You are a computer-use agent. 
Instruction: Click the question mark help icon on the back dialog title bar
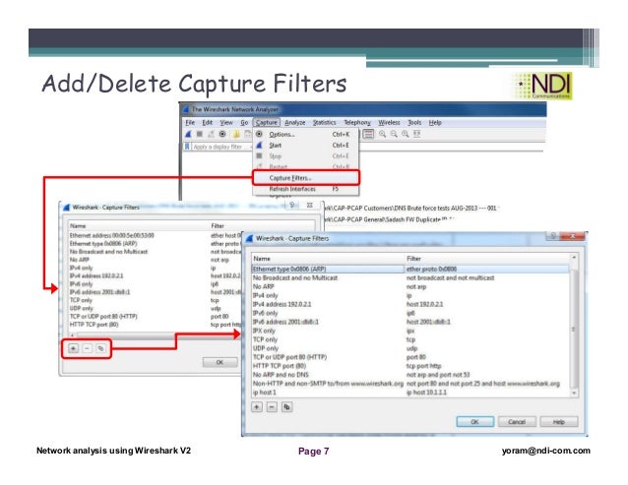292,205
